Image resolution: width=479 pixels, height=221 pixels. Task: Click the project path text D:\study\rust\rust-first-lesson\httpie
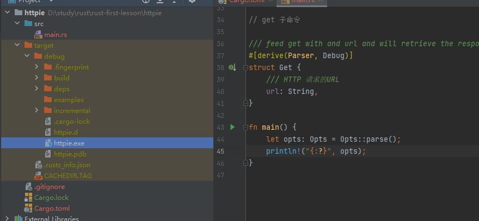pos(105,13)
